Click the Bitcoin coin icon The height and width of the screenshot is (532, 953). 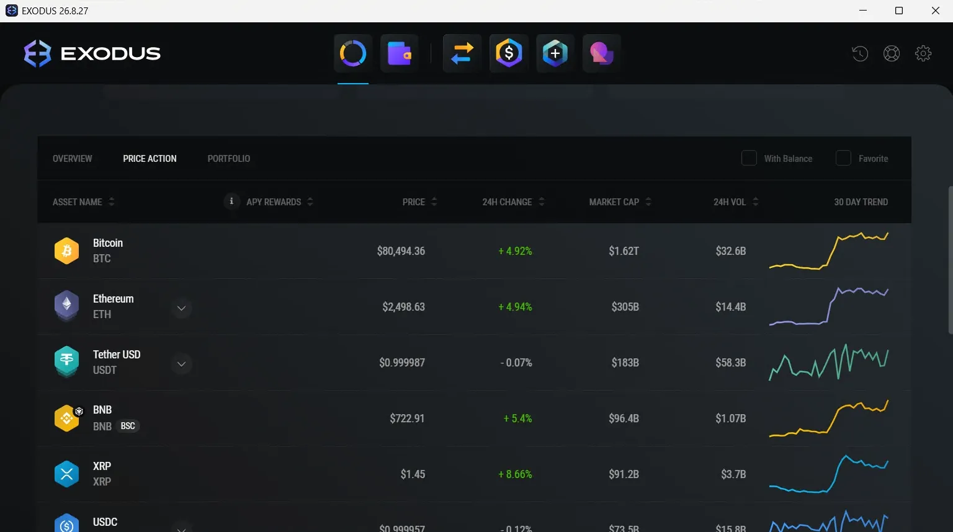pos(66,251)
